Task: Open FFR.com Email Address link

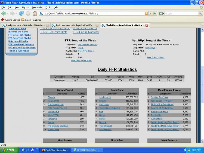Action: [21, 44]
